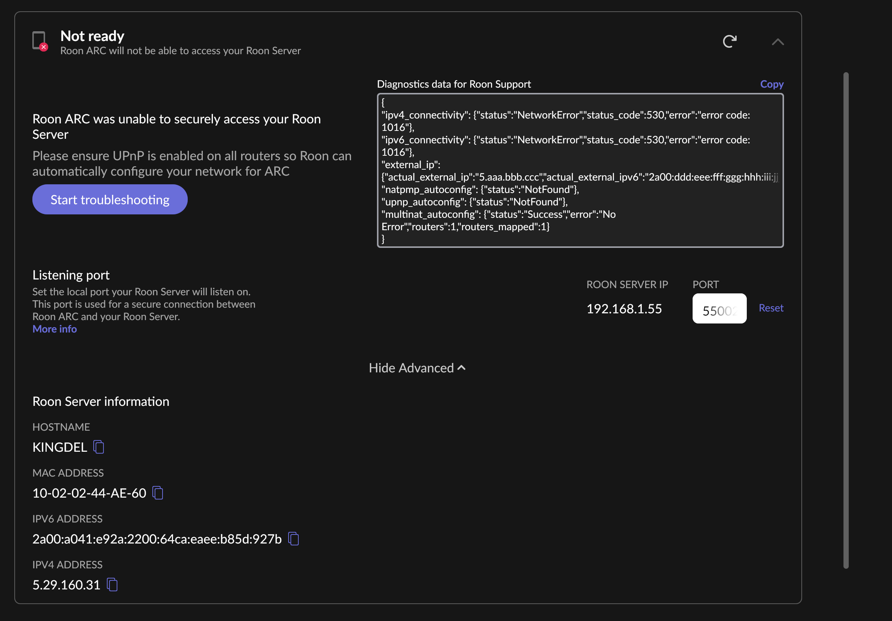Click the MAC address value 10-02-02-44-AE-60

pos(90,493)
